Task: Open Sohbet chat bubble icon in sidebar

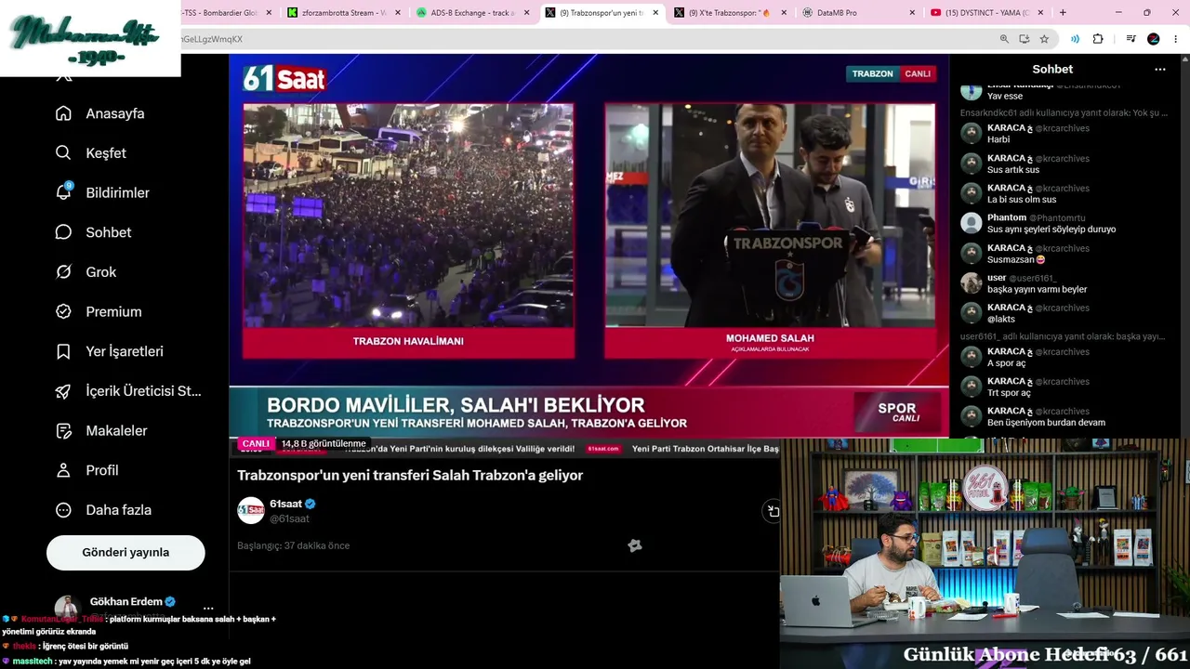Action: pos(63,232)
